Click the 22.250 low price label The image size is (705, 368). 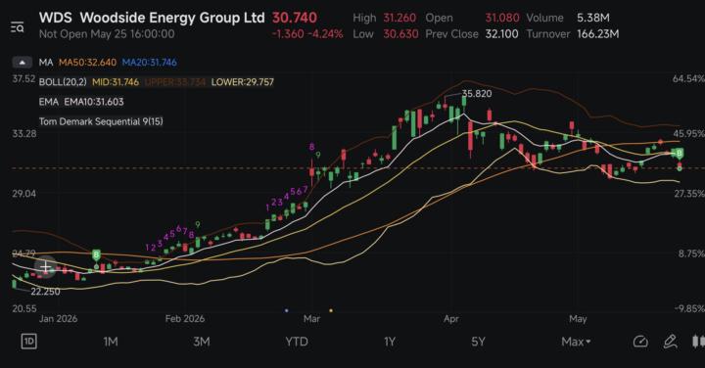(45, 292)
